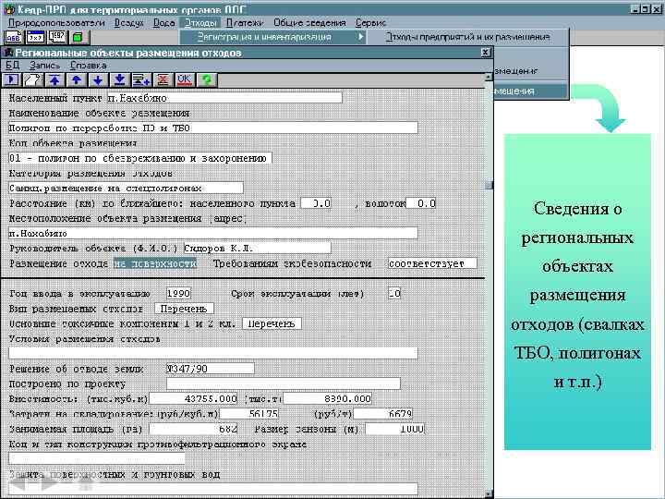Go to next record down-arrow icon

(x=98, y=79)
